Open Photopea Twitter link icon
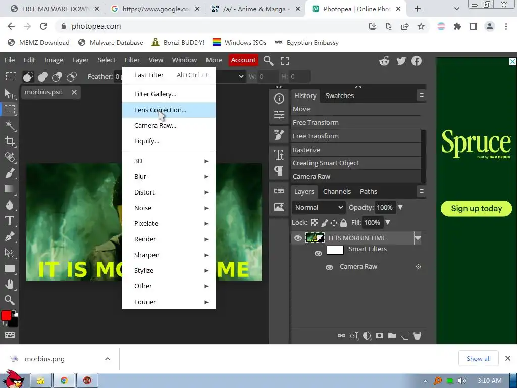This screenshot has width=517, height=388. [401, 61]
